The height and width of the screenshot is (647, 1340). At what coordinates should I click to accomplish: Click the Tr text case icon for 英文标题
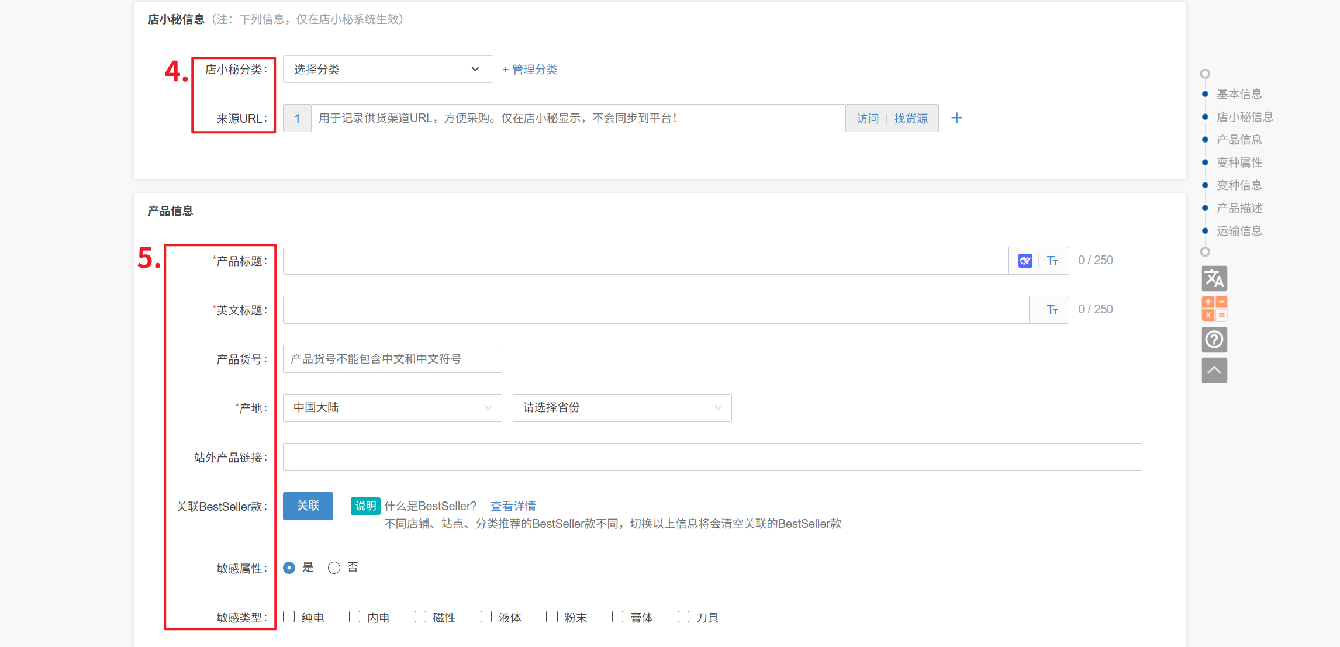click(1052, 310)
